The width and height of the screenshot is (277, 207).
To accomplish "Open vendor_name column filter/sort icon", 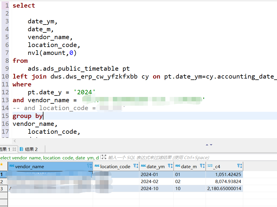I will [90, 166].
